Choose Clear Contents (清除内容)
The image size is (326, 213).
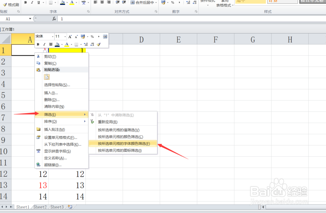pos(62,106)
